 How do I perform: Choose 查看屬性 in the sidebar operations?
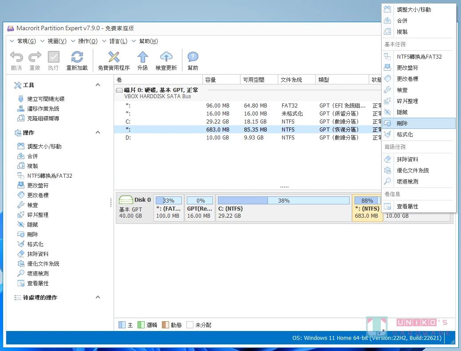33,283
